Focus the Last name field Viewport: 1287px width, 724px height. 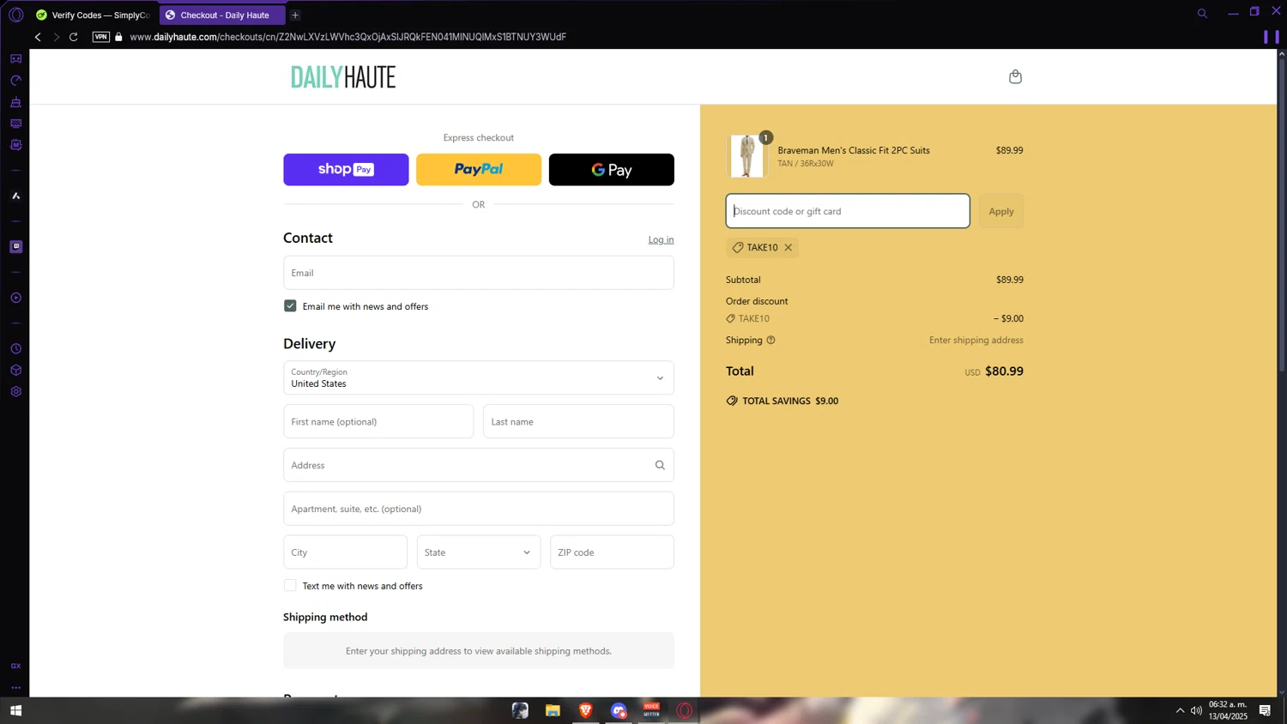pos(578,421)
